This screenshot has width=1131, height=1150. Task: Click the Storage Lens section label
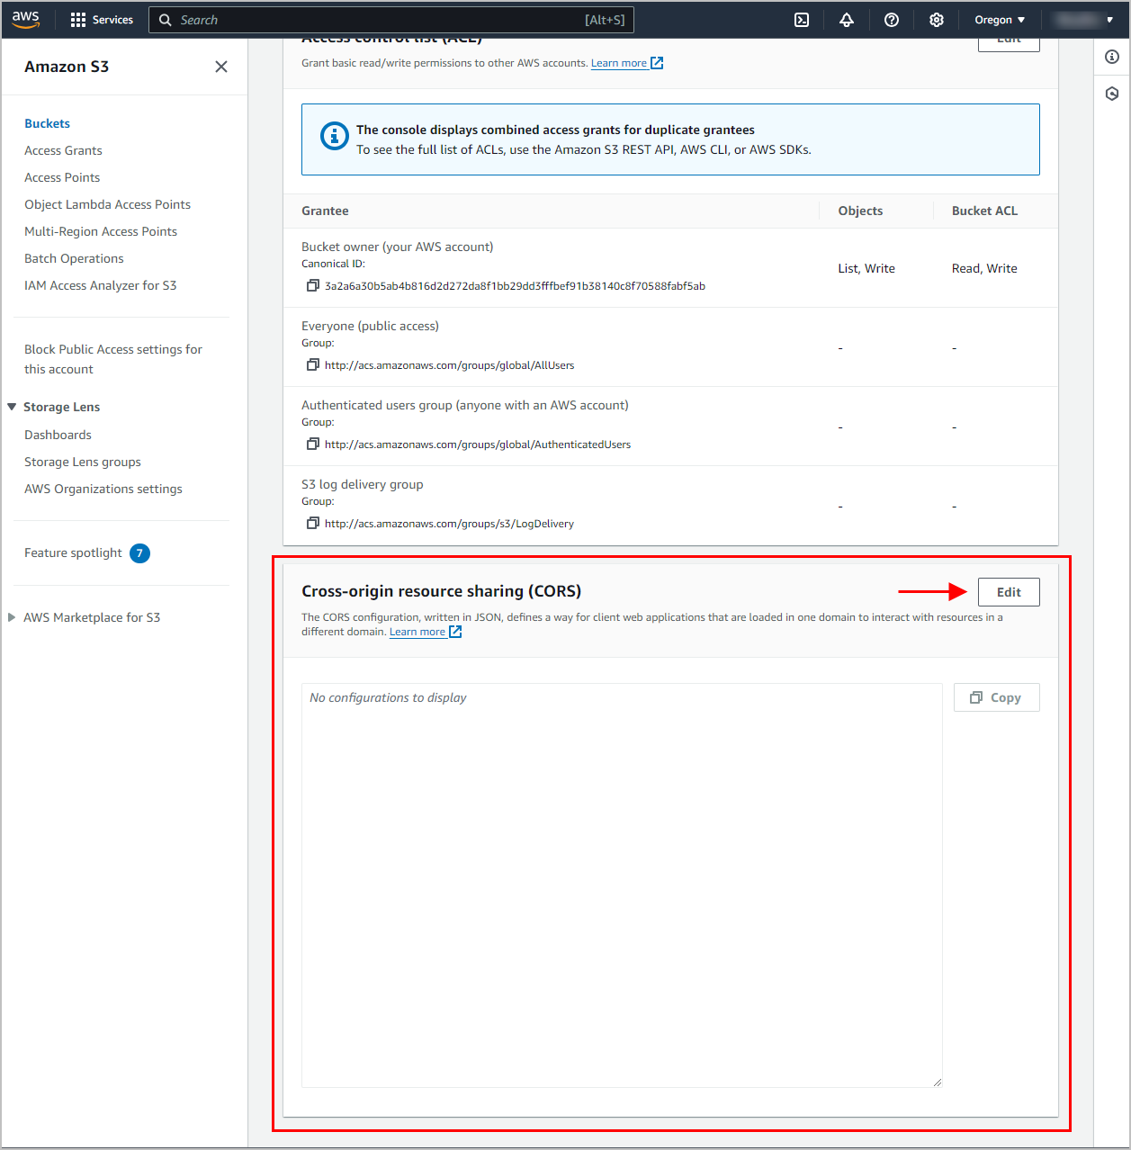point(61,407)
